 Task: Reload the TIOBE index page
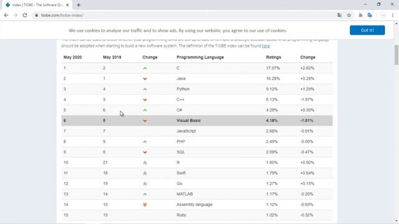[25, 15]
